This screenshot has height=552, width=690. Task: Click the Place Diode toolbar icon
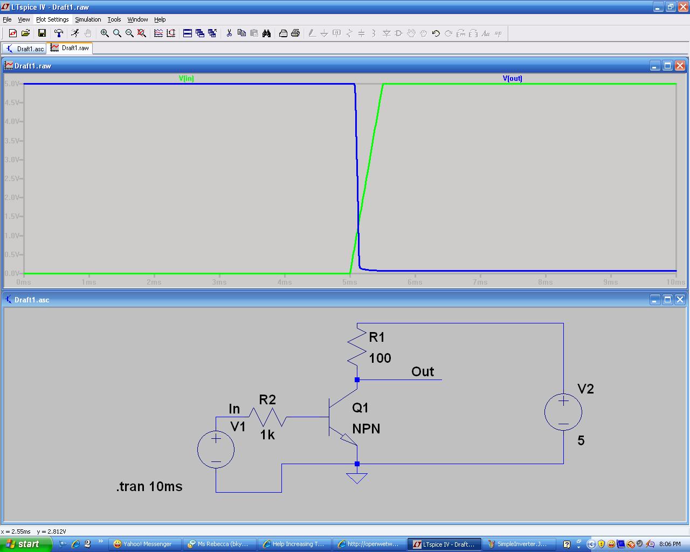click(387, 33)
